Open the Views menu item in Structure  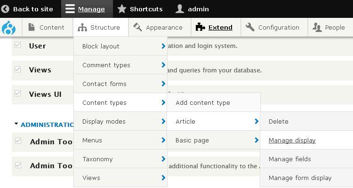click(x=120, y=178)
